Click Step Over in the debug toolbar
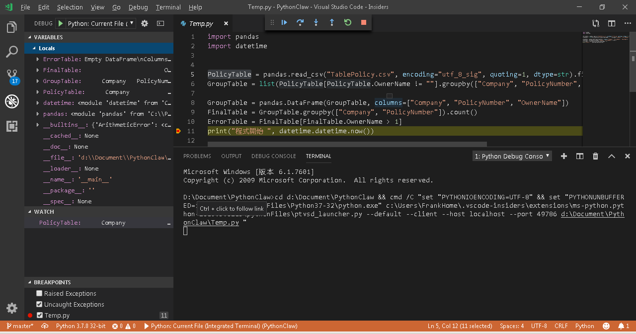Image resolution: width=636 pixels, height=334 pixels. [x=300, y=22]
